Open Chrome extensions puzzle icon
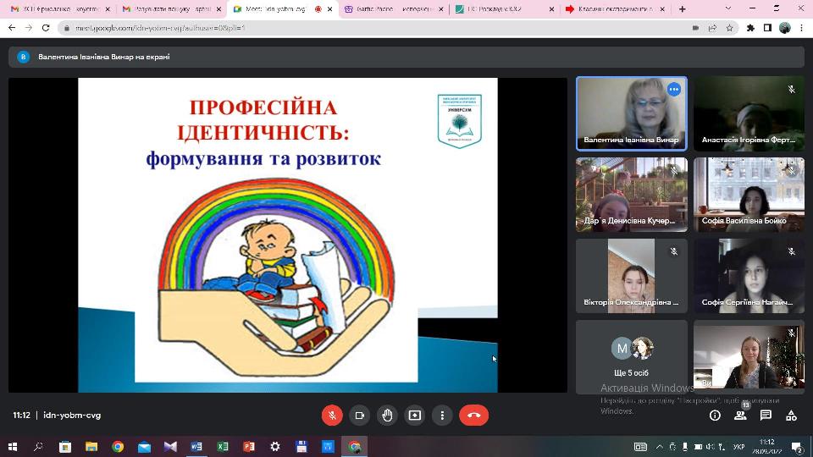The height and width of the screenshot is (457, 813). (x=750, y=28)
